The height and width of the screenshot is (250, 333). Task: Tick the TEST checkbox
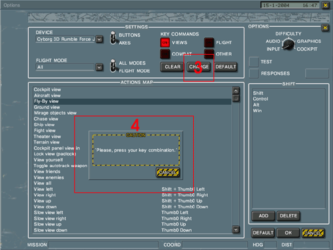pos(254,62)
